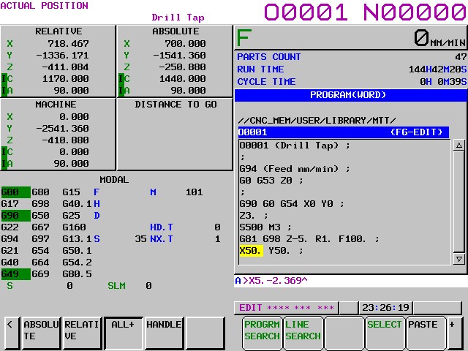
Task: Click the plus soft key next to PASTE
Action: click(x=455, y=333)
